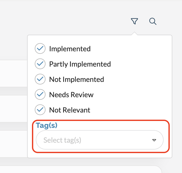
Task: Disable the Not Implemented checkbox
Action: pyautogui.click(x=40, y=79)
